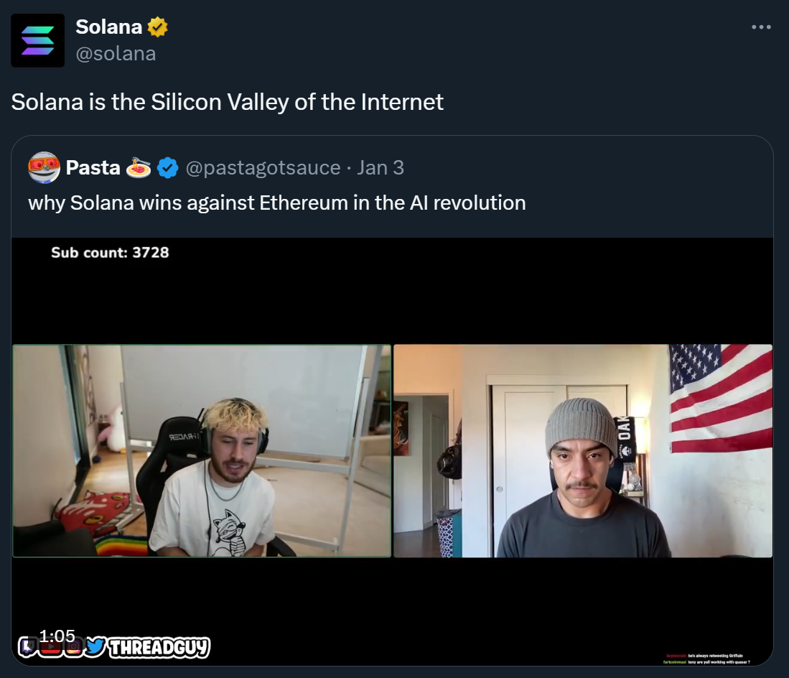The image size is (789, 678).
Task: Click the blue verified checkmark beside Pasta
Action: click(x=167, y=167)
